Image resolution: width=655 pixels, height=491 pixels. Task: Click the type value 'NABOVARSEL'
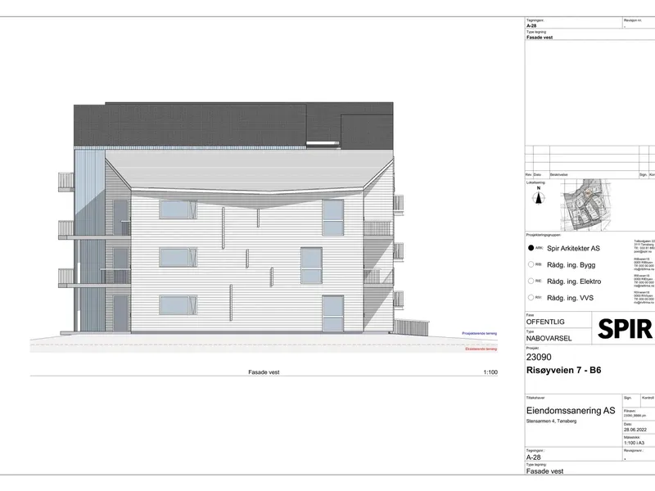pyautogui.click(x=549, y=338)
